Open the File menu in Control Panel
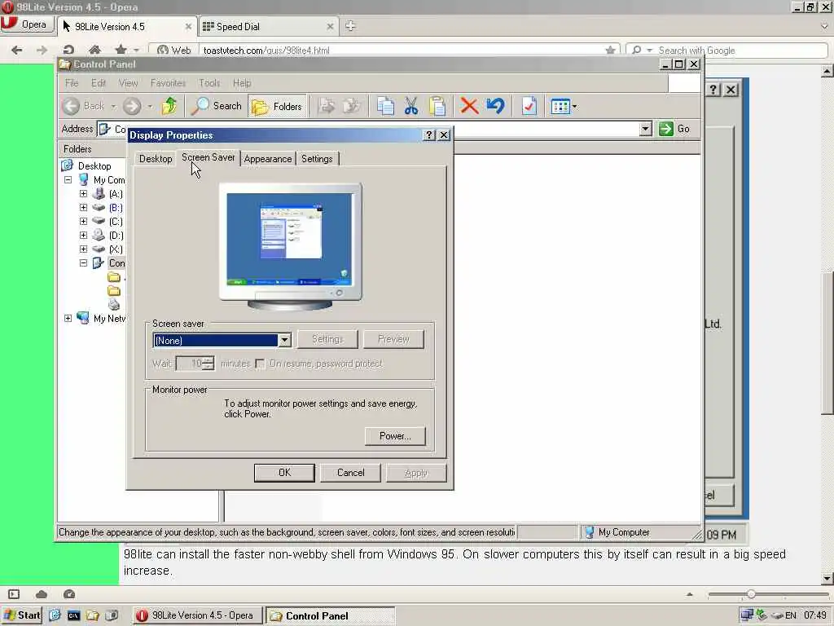This screenshot has width=834, height=626. [x=72, y=83]
